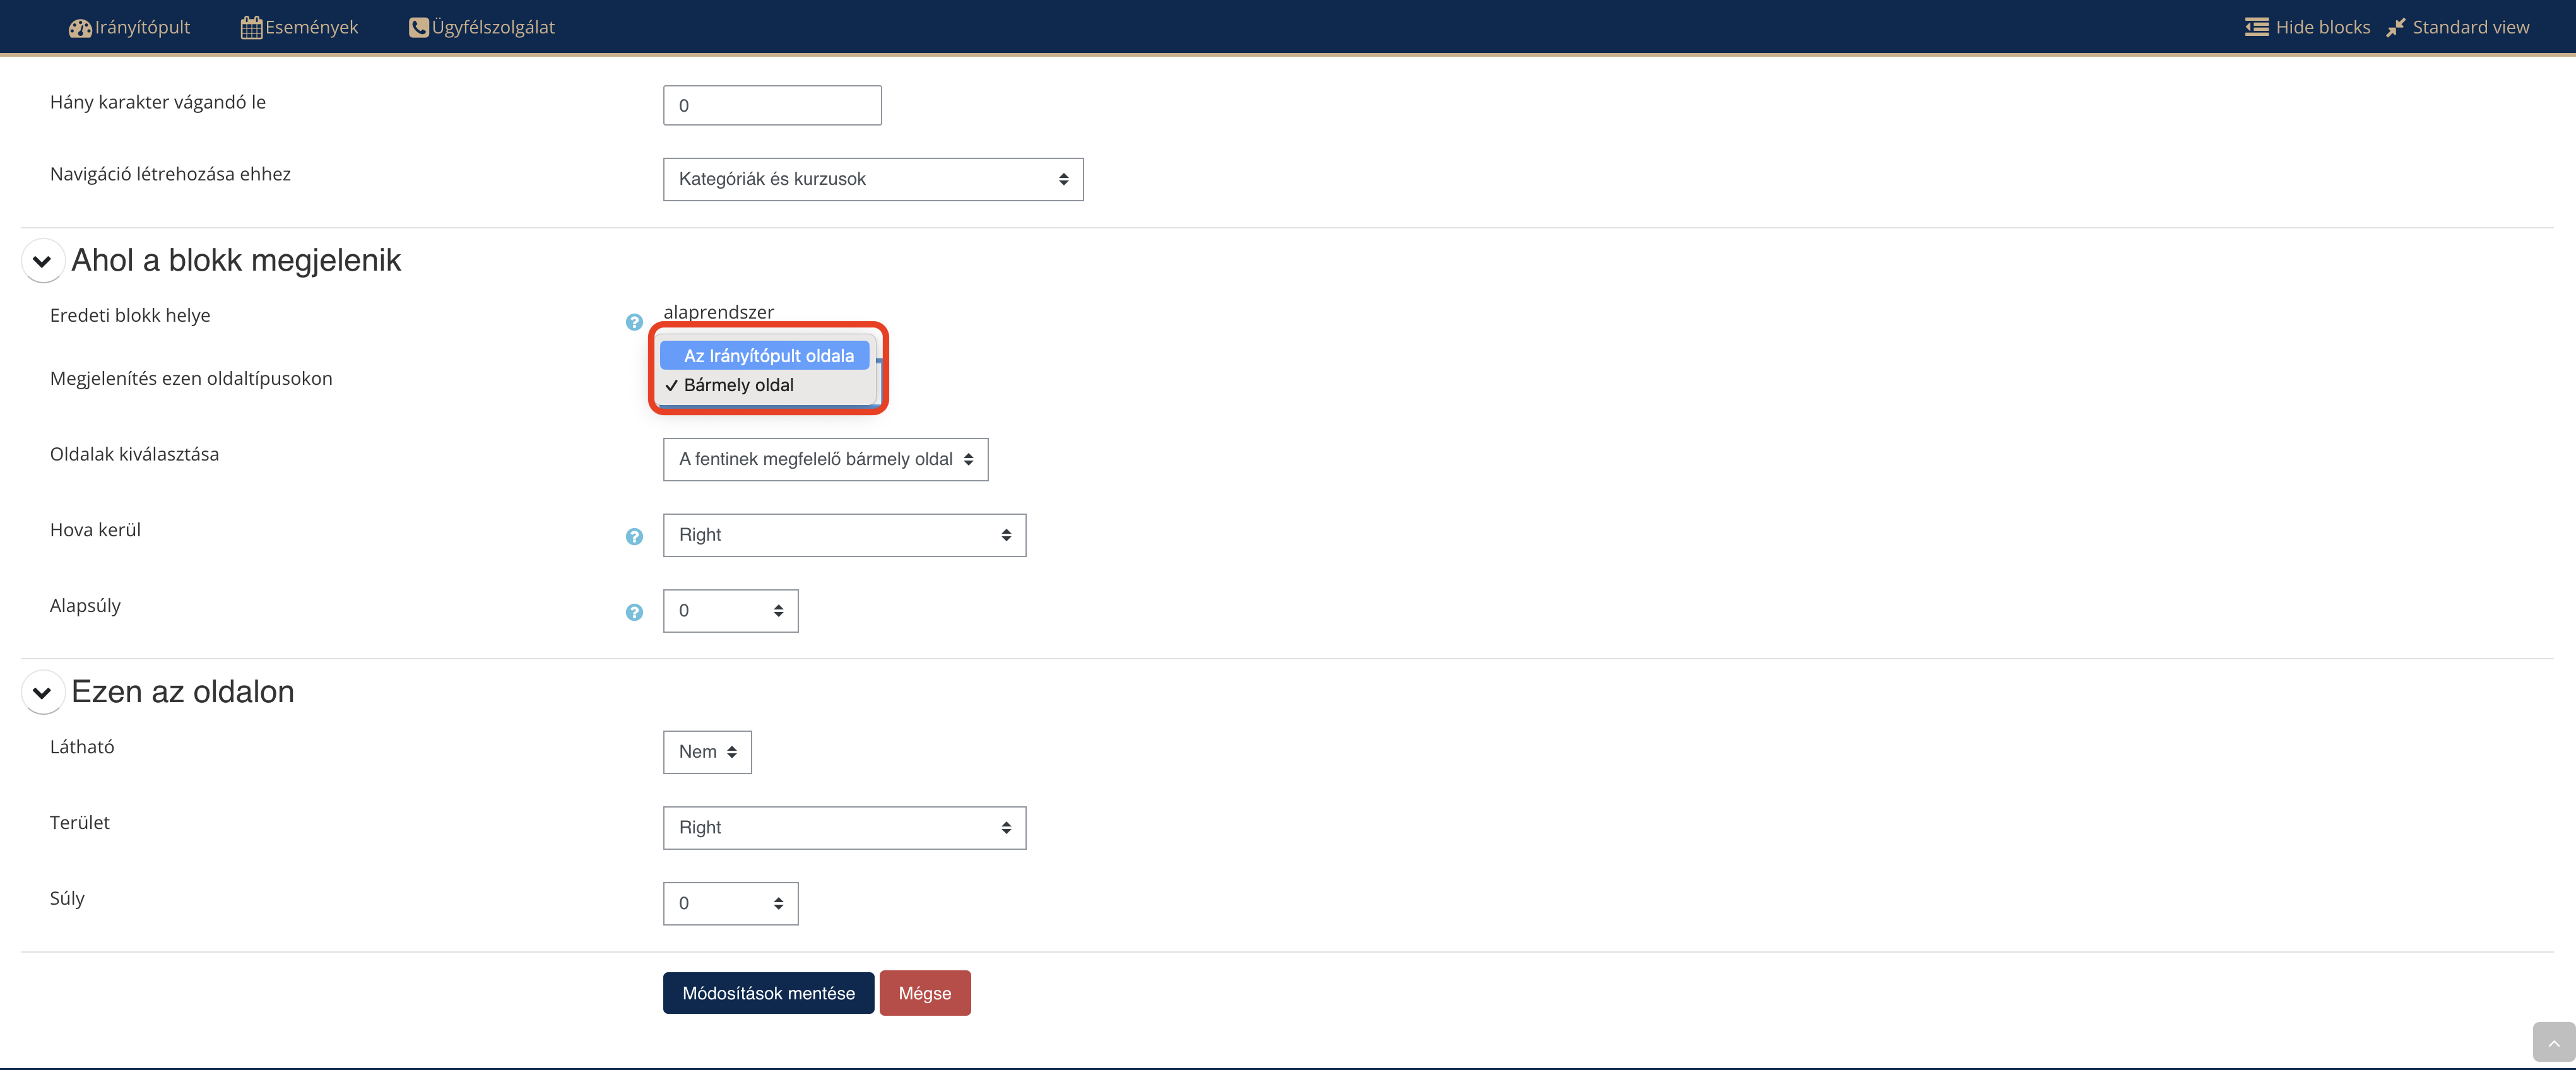The height and width of the screenshot is (1070, 2576).
Task: Click the Standard view icon
Action: pos(2396,27)
